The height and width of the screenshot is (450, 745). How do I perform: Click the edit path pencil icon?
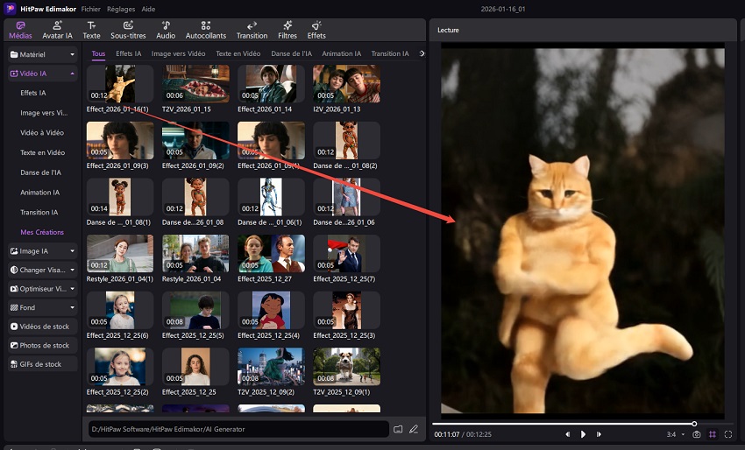coord(414,429)
